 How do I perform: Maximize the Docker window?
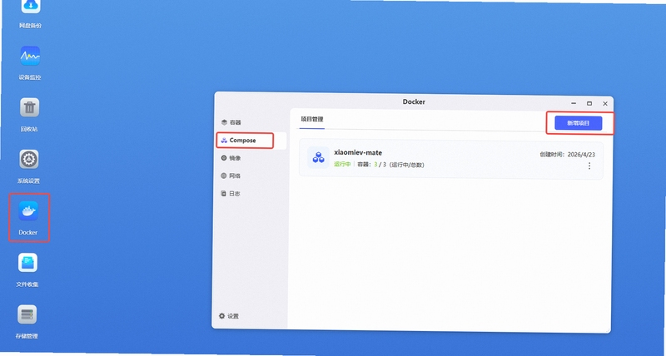[589, 103]
